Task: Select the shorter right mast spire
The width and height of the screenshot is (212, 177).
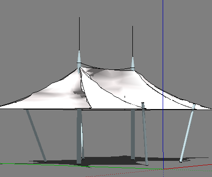Action: pos(133,48)
